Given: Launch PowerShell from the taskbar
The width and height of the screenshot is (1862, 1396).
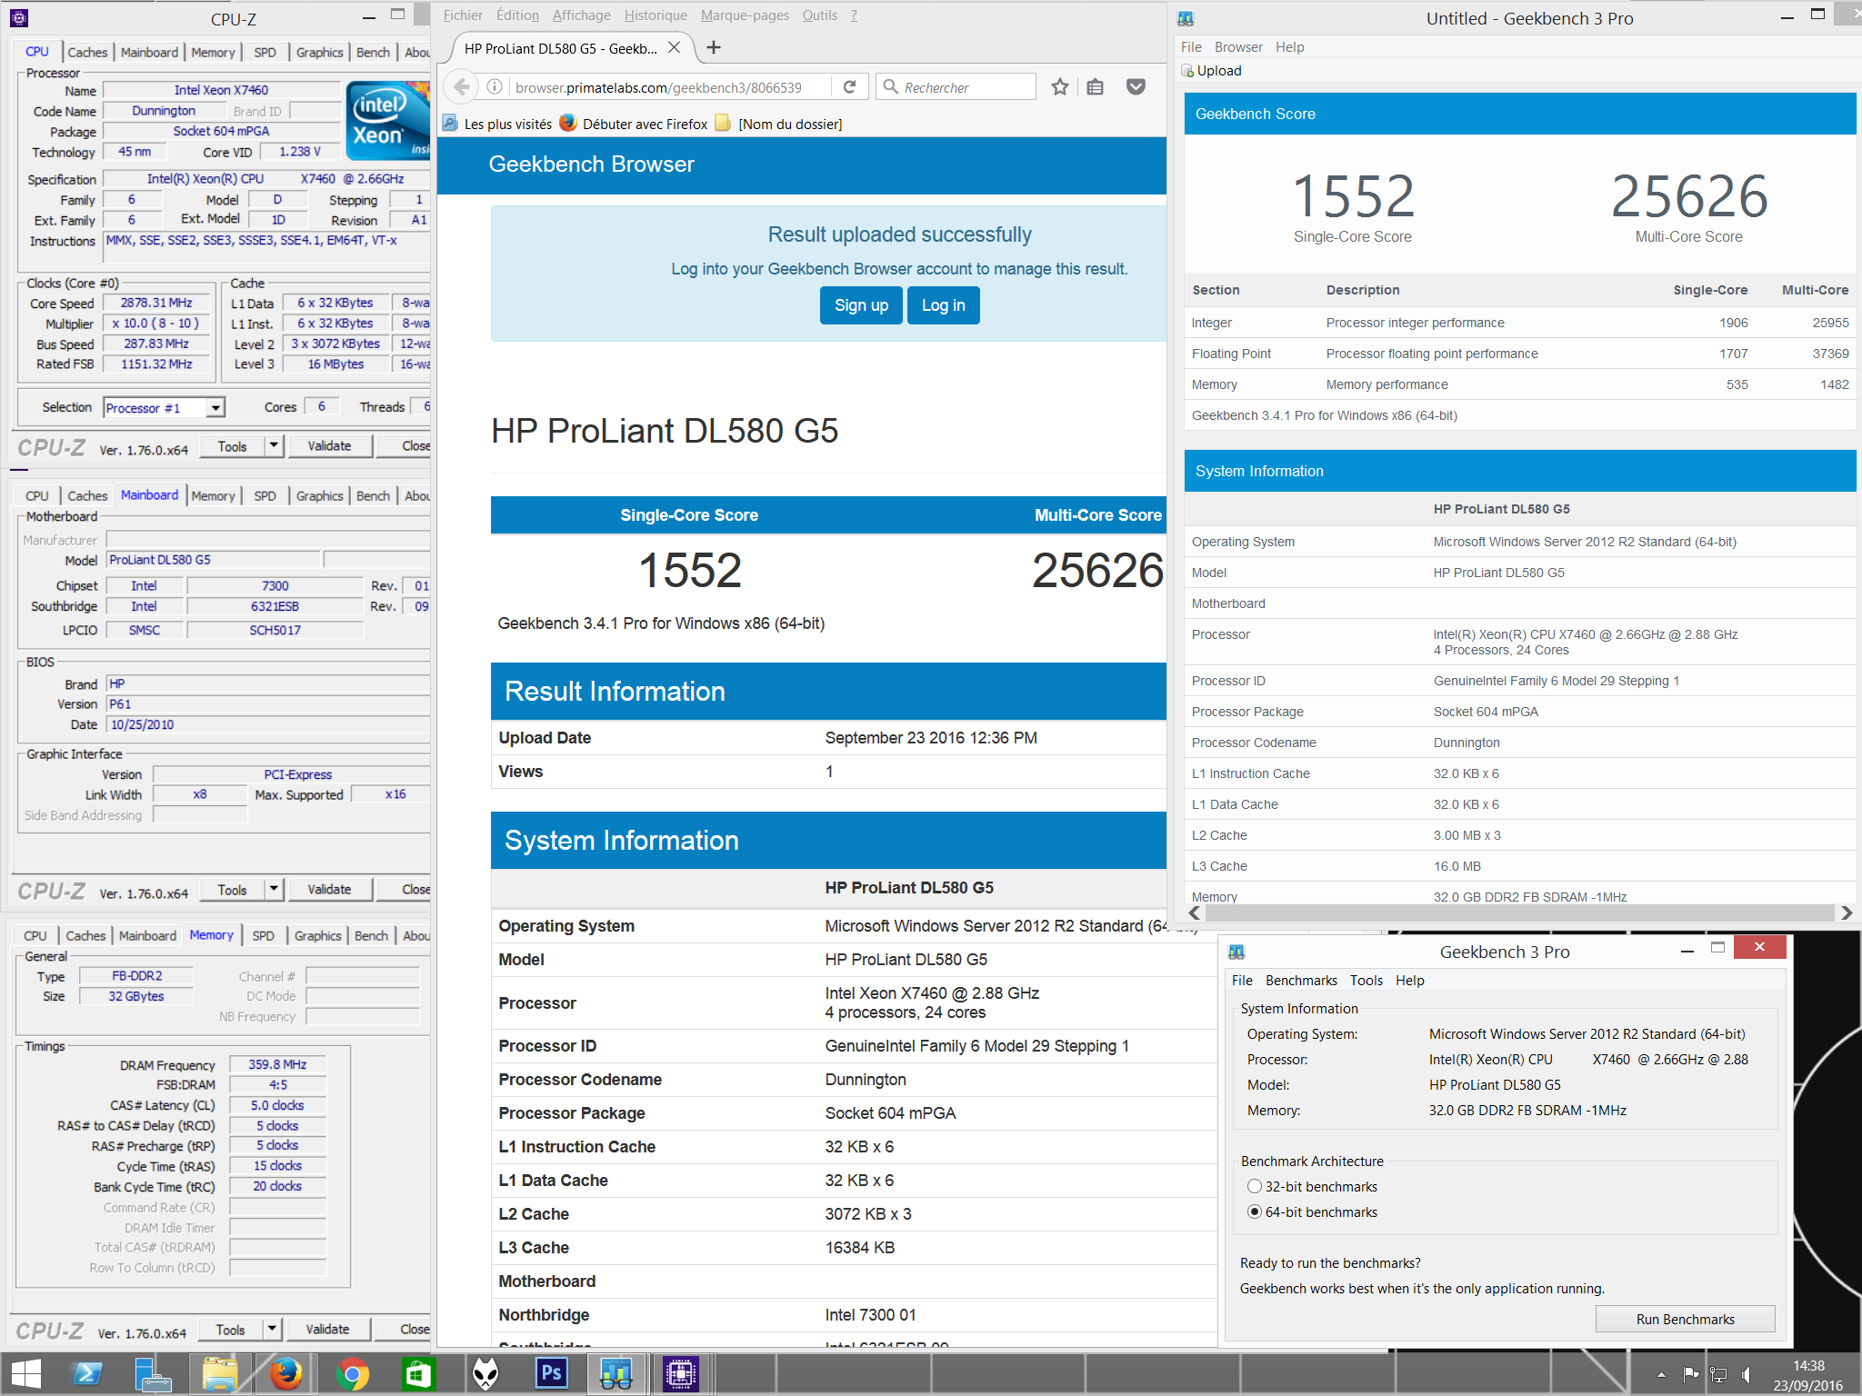Looking at the screenshot, I should coord(87,1373).
